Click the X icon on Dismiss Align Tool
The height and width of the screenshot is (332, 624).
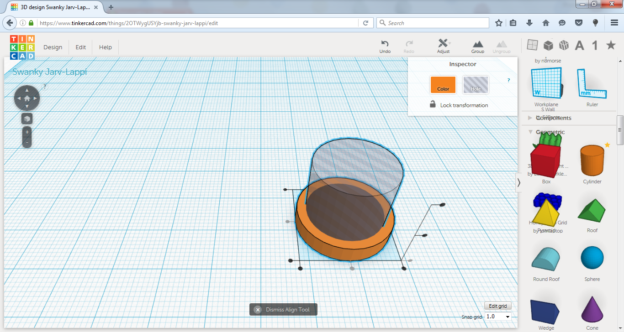pos(258,310)
